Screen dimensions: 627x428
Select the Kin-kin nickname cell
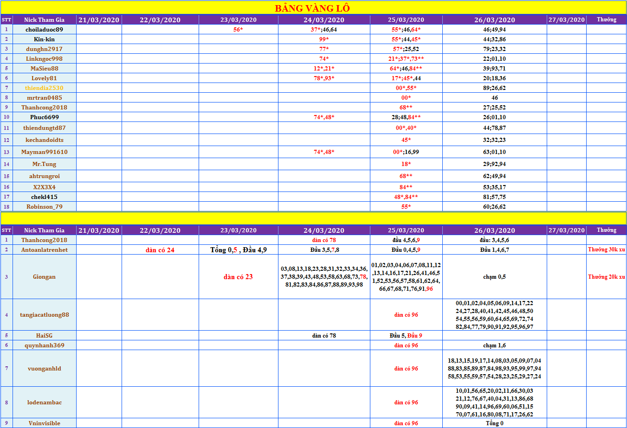tap(44, 39)
